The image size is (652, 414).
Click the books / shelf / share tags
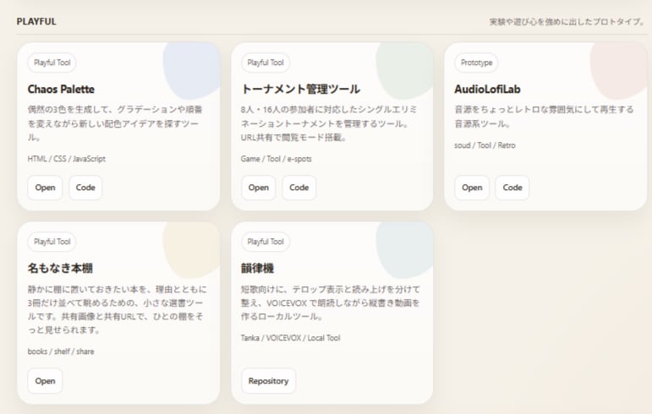coord(61,351)
